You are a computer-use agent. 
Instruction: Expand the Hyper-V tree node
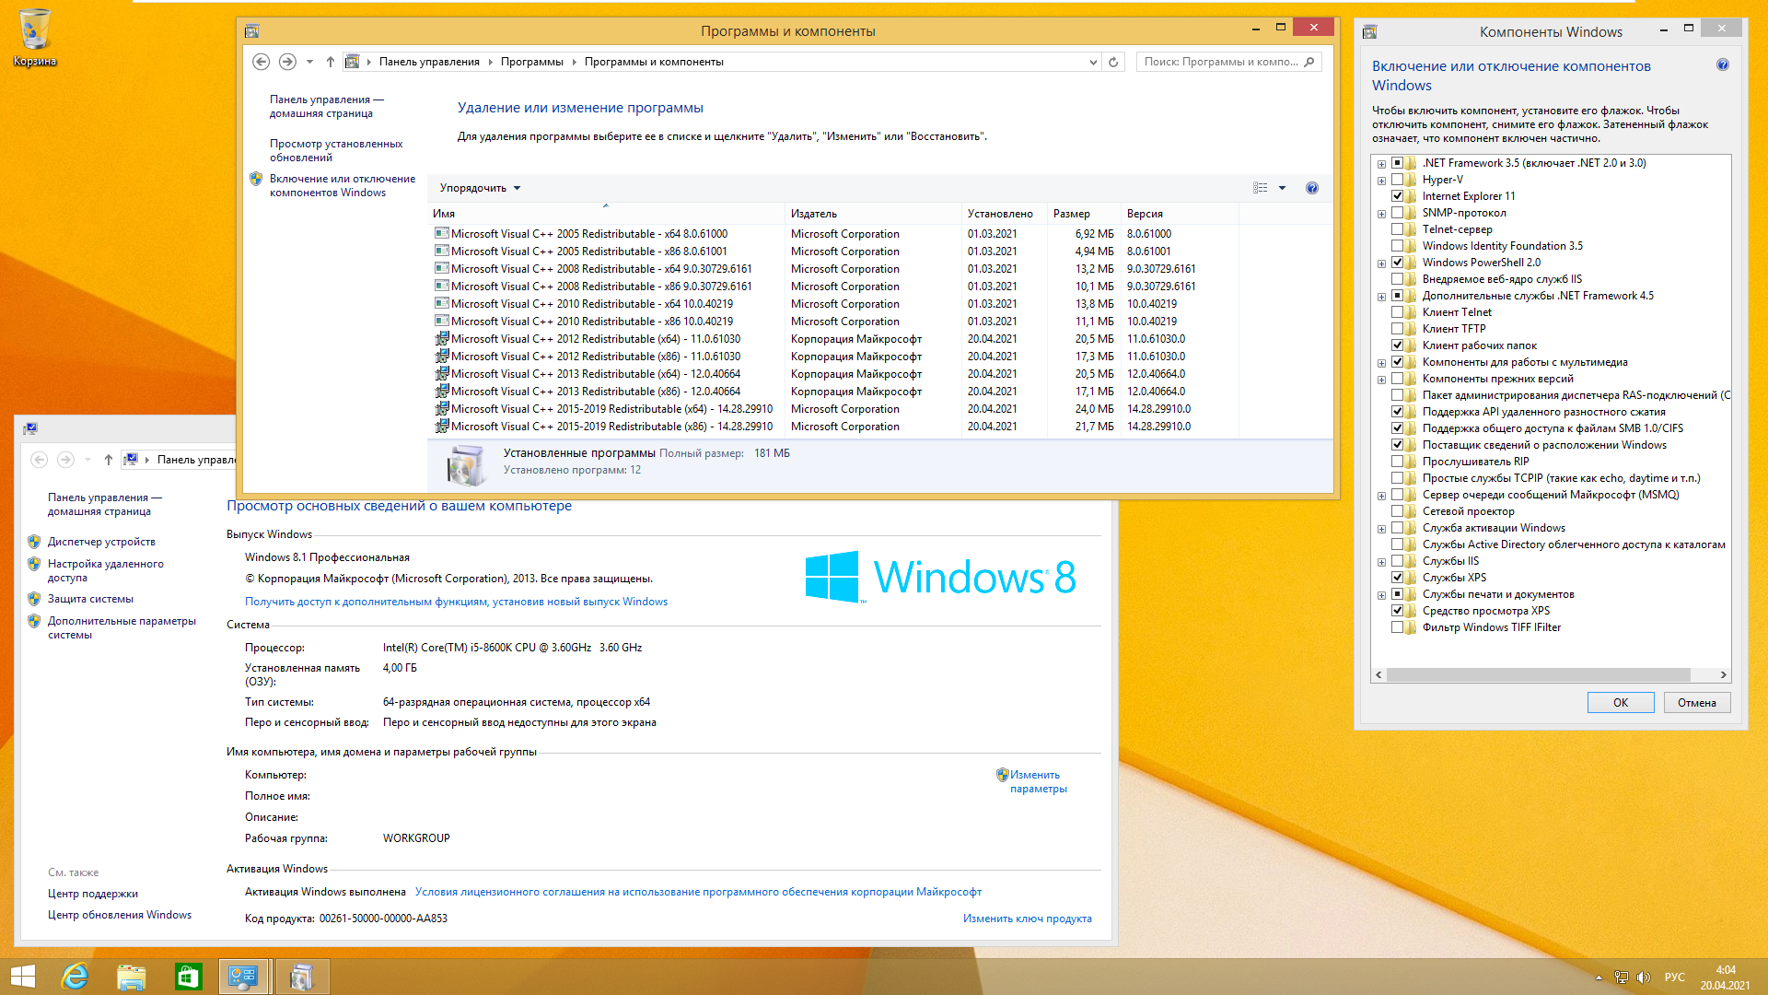coord(1381,181)
